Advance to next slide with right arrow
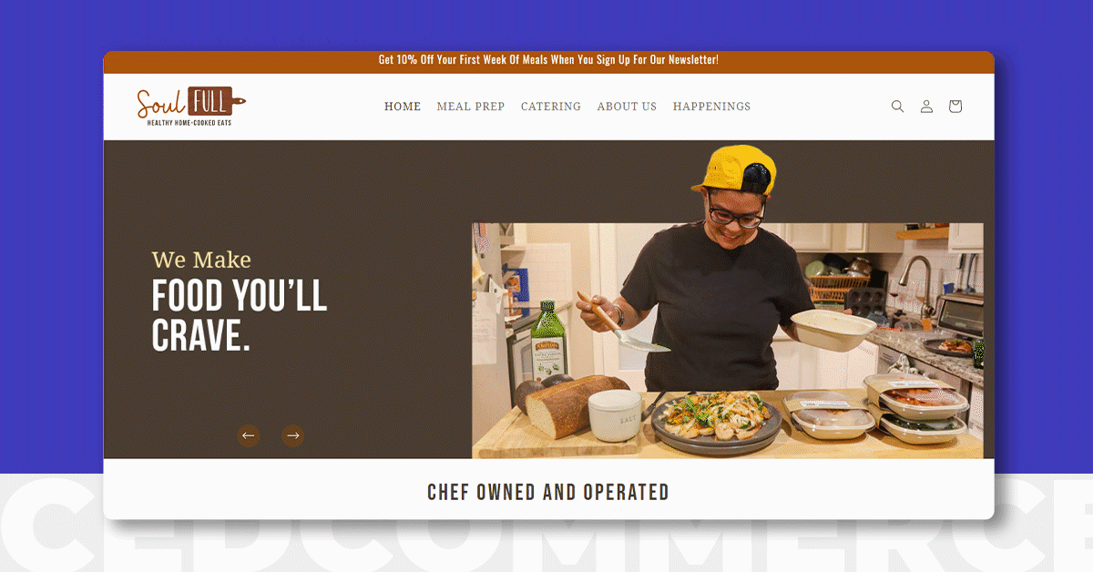This screenshot has width=1093, height=572. [x=292, y=435]
